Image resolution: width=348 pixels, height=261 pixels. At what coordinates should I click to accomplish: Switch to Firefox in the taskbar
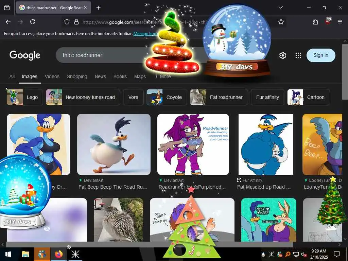pos(58,254)
